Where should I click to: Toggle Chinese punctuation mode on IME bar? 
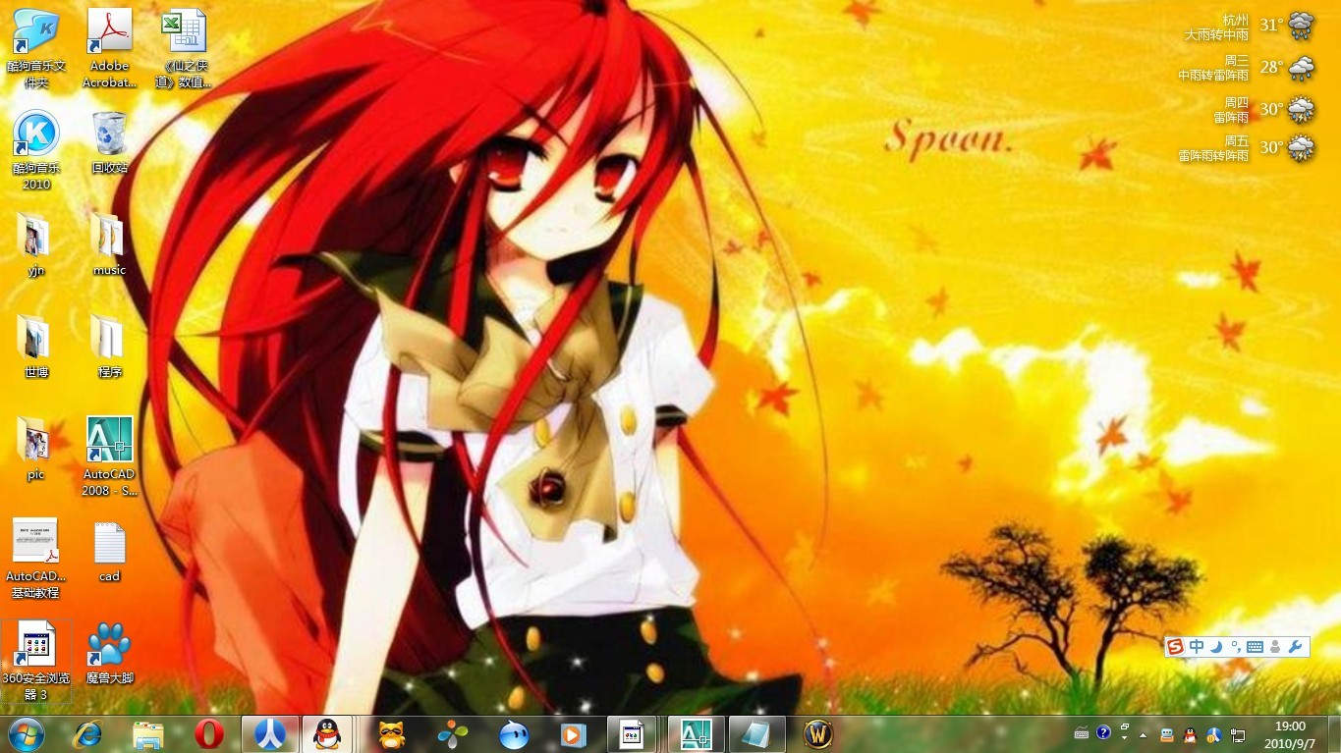[1235, 646]
